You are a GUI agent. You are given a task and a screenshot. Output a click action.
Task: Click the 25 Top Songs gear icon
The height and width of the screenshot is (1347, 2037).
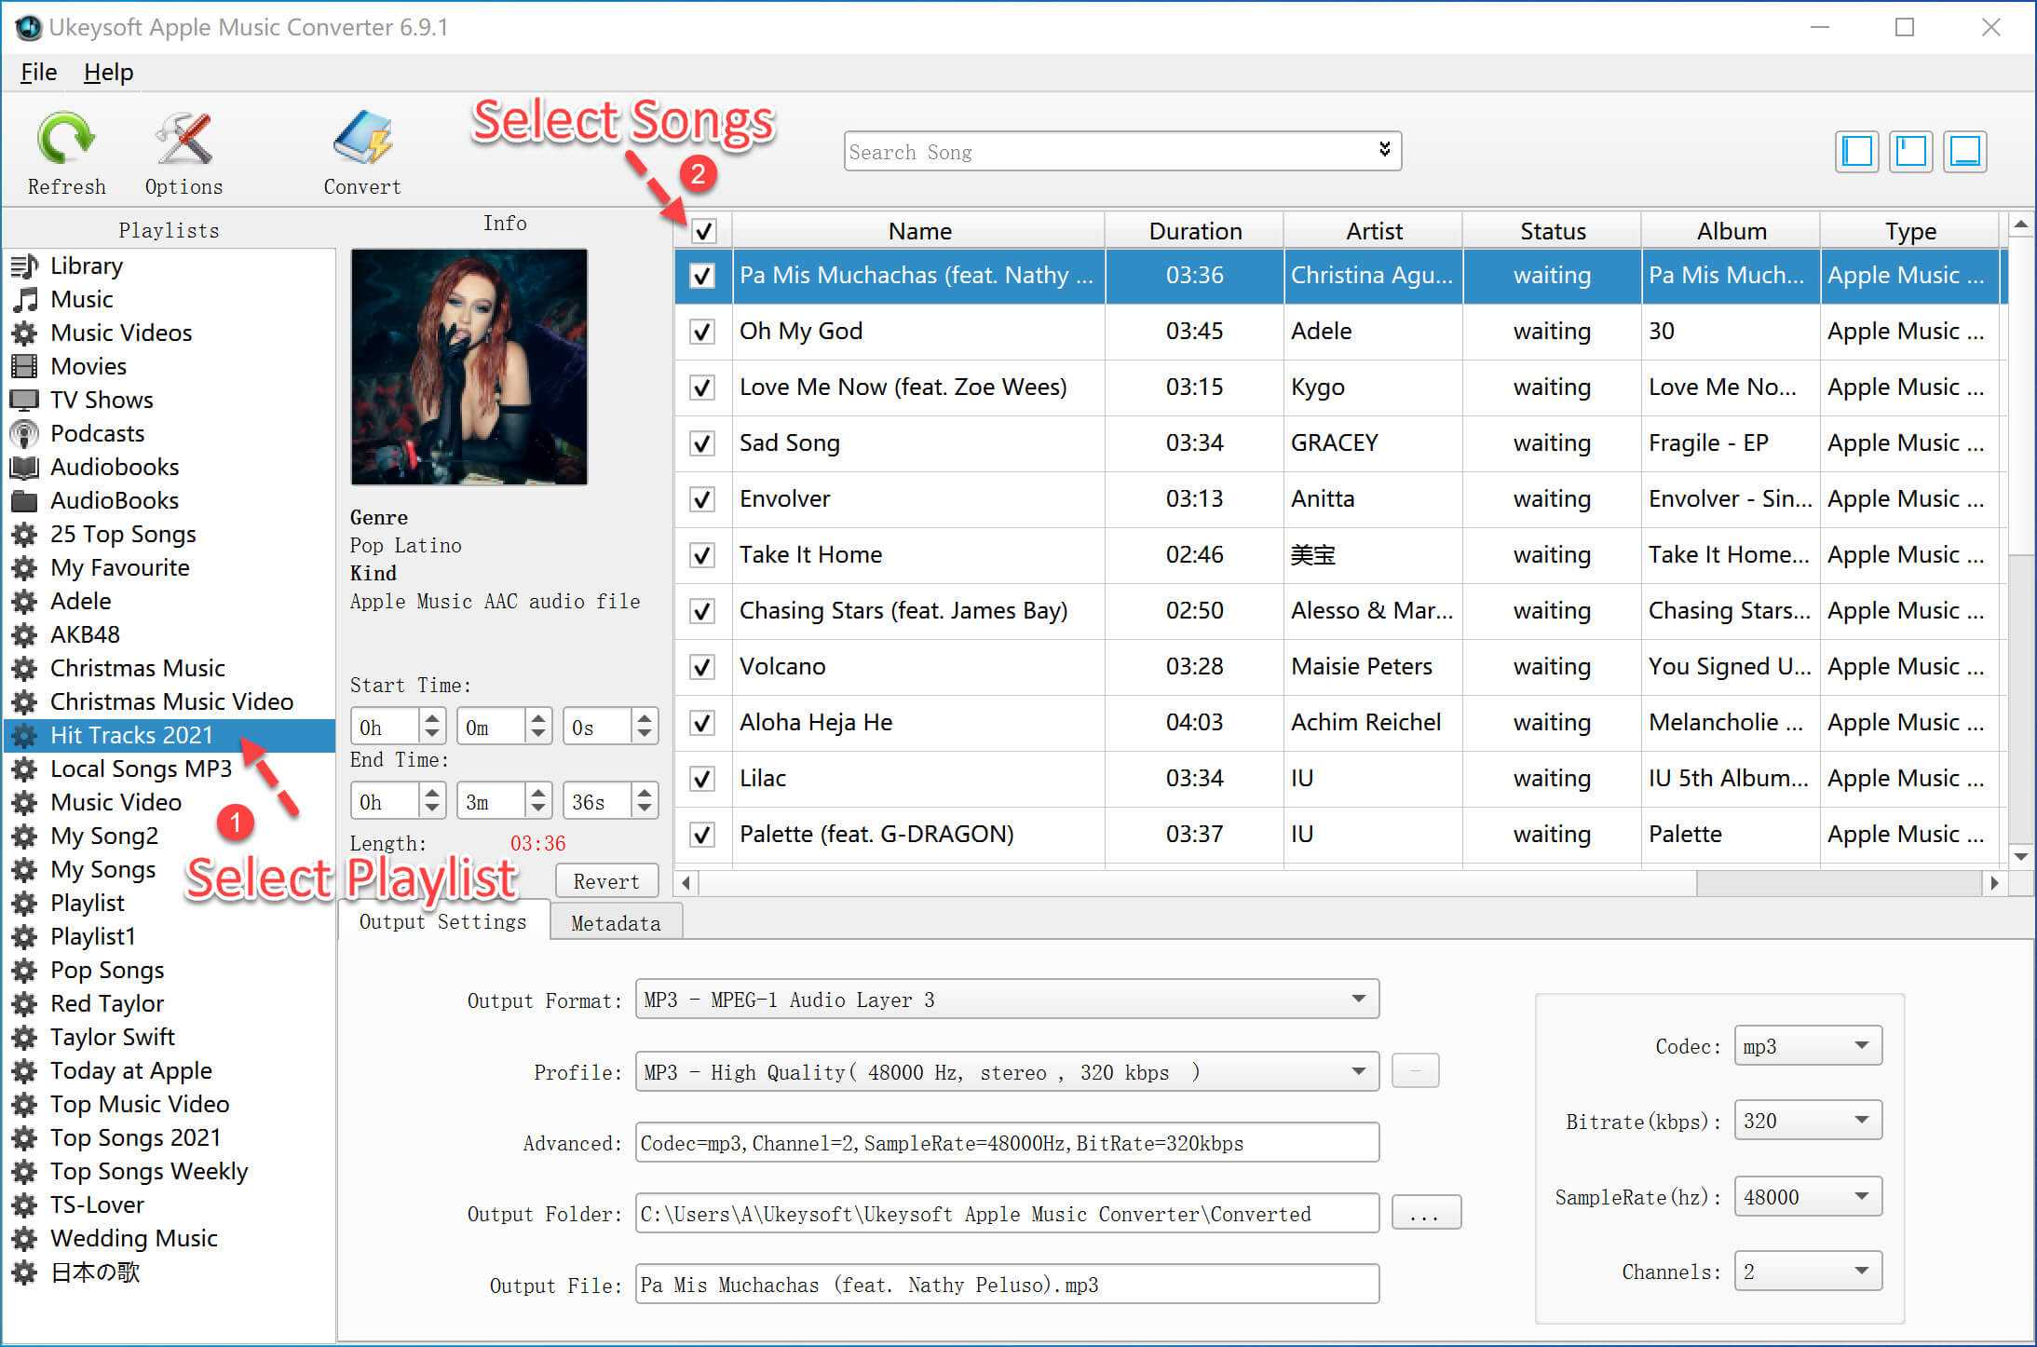[x=24, y=535]
